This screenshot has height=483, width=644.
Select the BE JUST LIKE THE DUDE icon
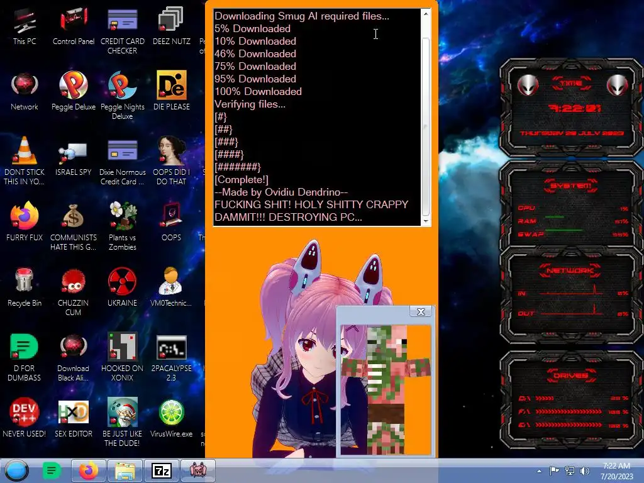point(123,422)
